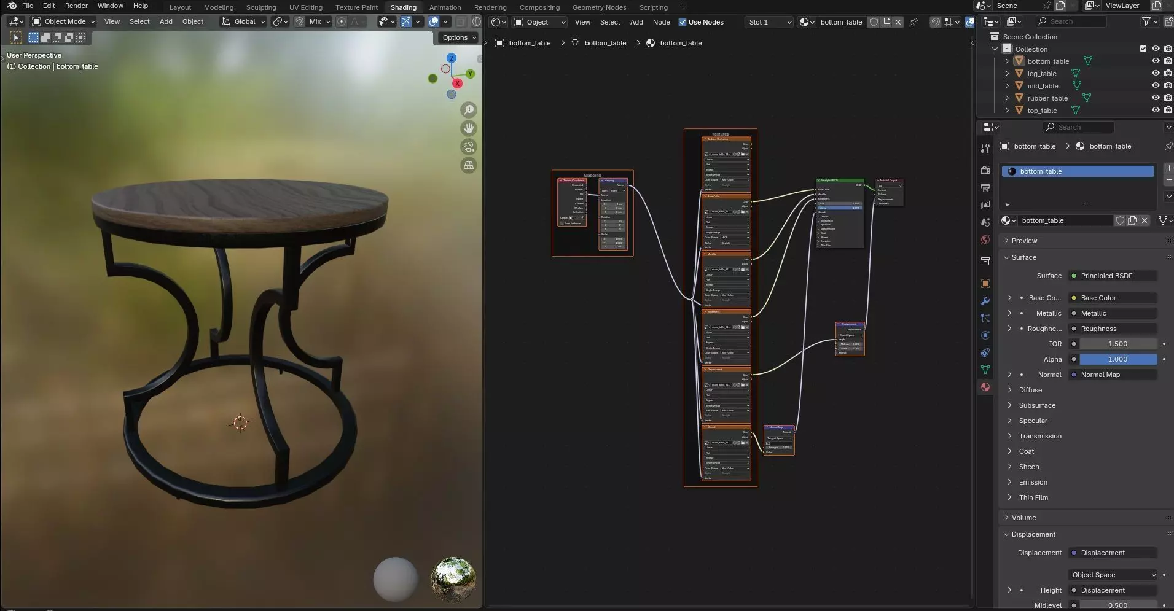This screenshot has height=611, width=1174.
Task: Open the Object Data mesh tab icon
Action: (985, 370)
